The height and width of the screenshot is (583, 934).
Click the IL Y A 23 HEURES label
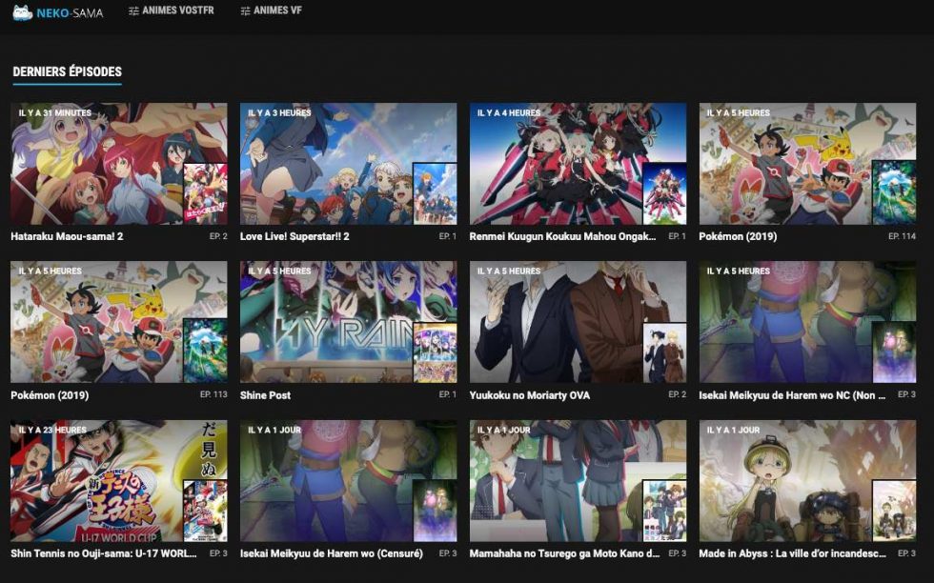52,430
